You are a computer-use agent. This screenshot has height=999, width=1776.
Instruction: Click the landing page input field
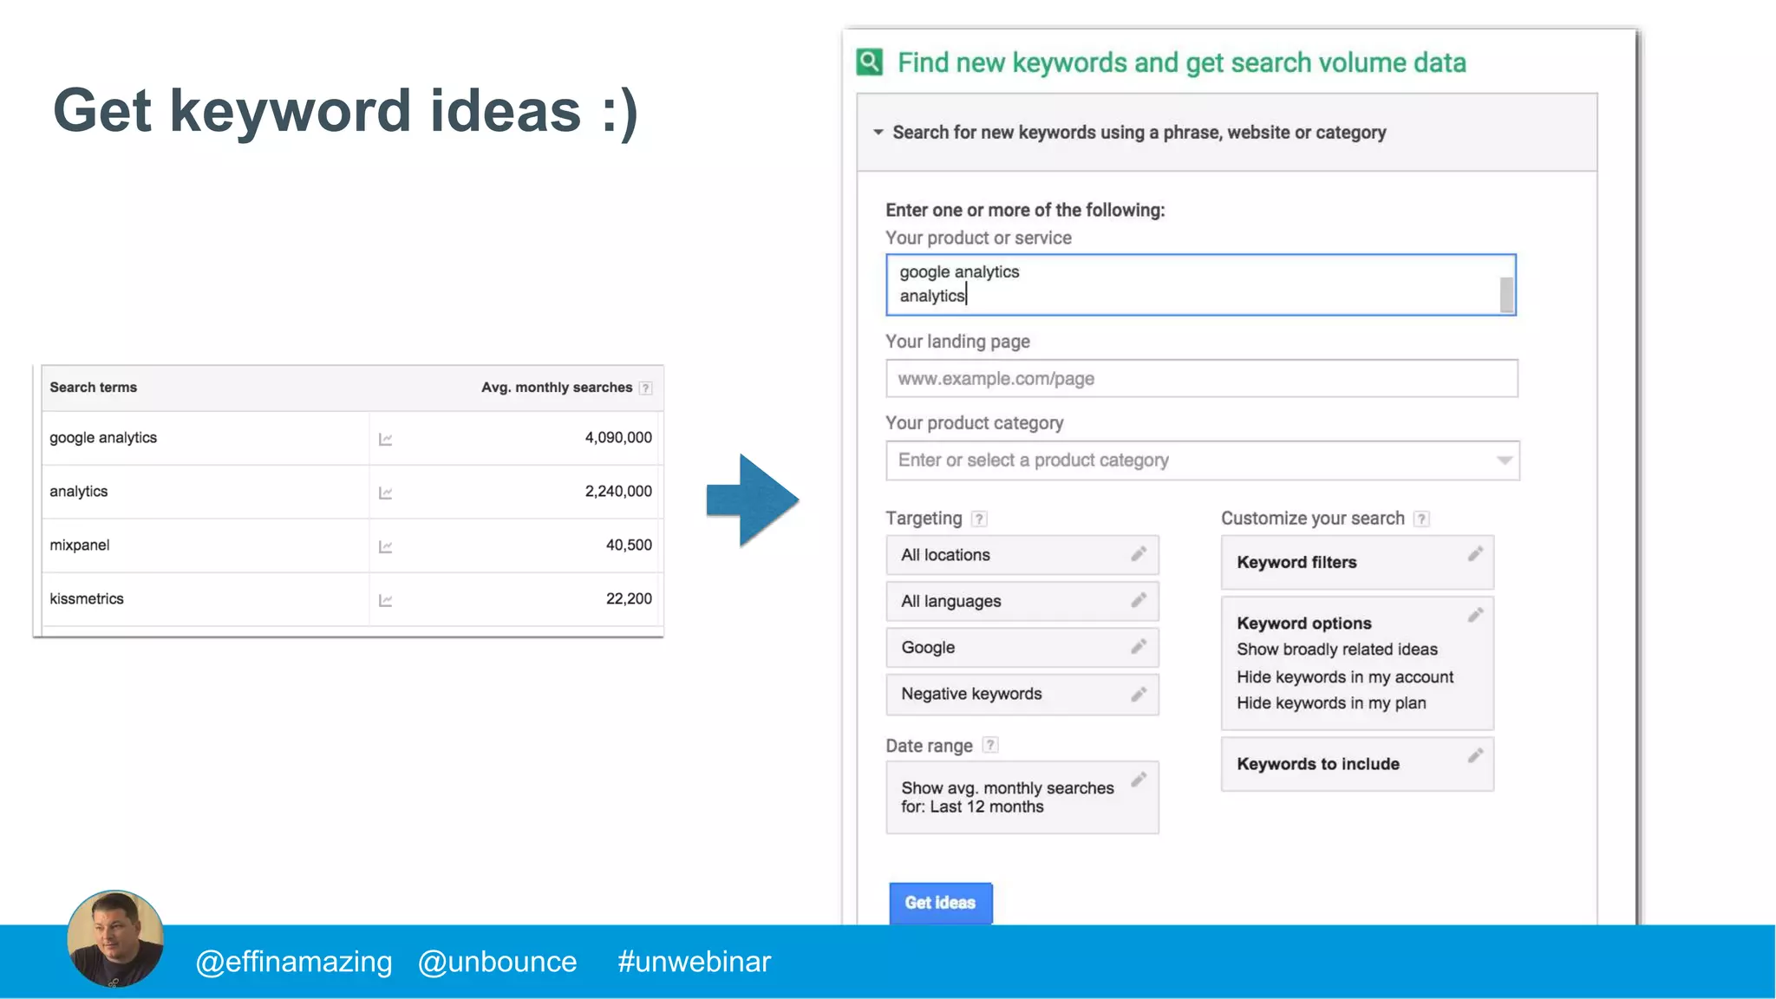point(1201,379)
